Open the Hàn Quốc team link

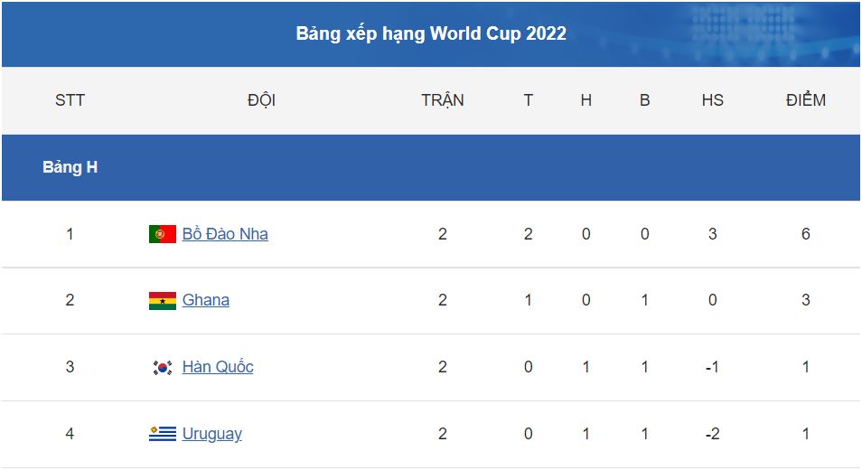(218, 367)
